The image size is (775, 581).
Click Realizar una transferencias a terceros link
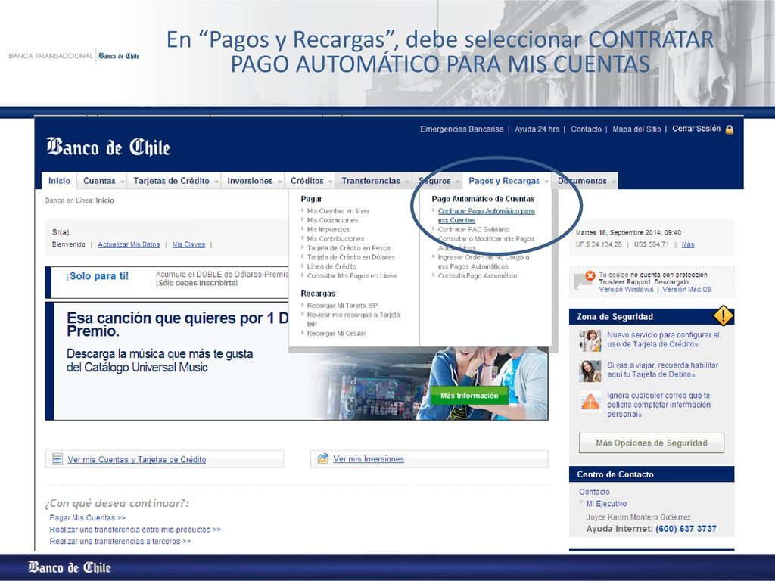[120, 542]
